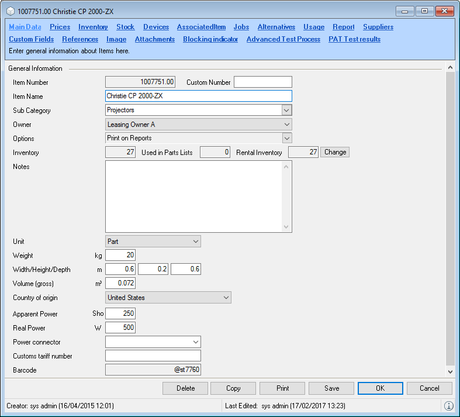Screen dimensions: 460x417
Task: Maximize the item window
Action: [x=424, y=11]
